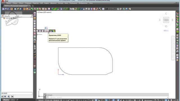
Task: Toggle the grid display in the status bar
Action: click(61, 100)
